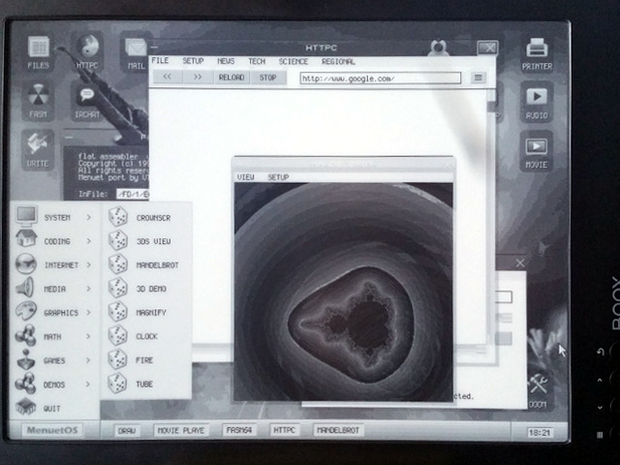Screen dimensions: 620x465
Task: Open the HTTPC hamburger menu button
Action: [478, 77]
